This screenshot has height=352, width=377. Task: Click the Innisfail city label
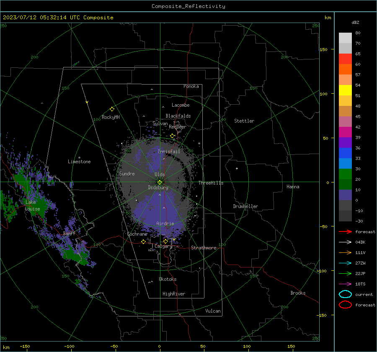point(169,152)
